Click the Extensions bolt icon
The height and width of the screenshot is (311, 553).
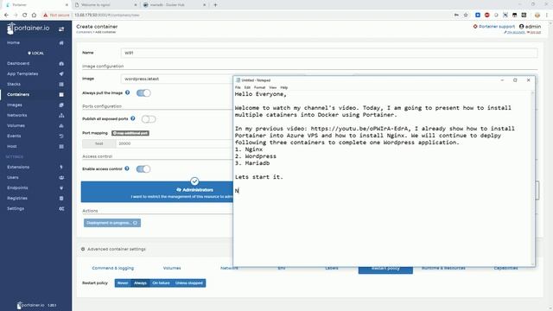tap(61, 167)
